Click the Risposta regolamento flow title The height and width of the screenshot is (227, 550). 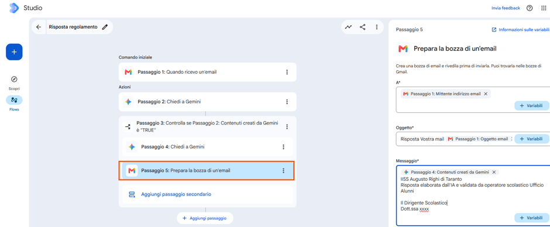pyautogui.click(x=73, y=27)
